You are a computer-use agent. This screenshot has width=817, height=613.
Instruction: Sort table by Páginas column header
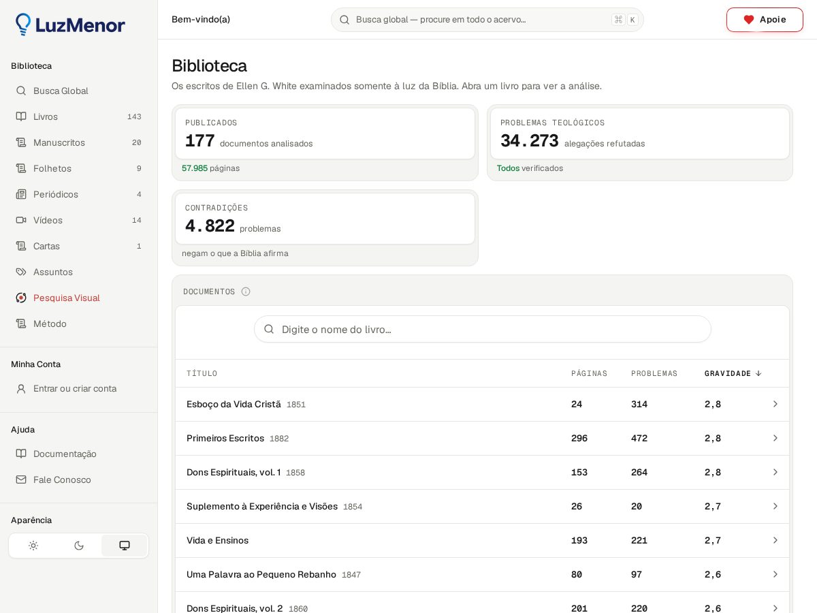pos(589,373)
